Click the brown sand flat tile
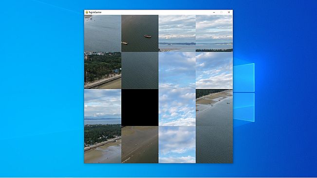Image resolution: width=317 pixels, height=178 pixels. click(x=140, y=145)
